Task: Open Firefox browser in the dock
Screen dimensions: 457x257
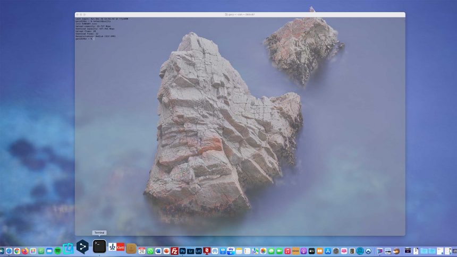Action: 24,251
